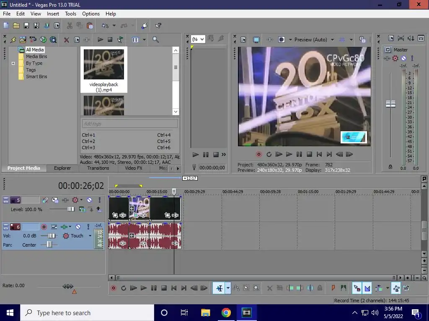Image resolution: width=429 pixels, height=321 pixels.
Task: Save project with floppy disk icon
Action: (x=26, y=25)
